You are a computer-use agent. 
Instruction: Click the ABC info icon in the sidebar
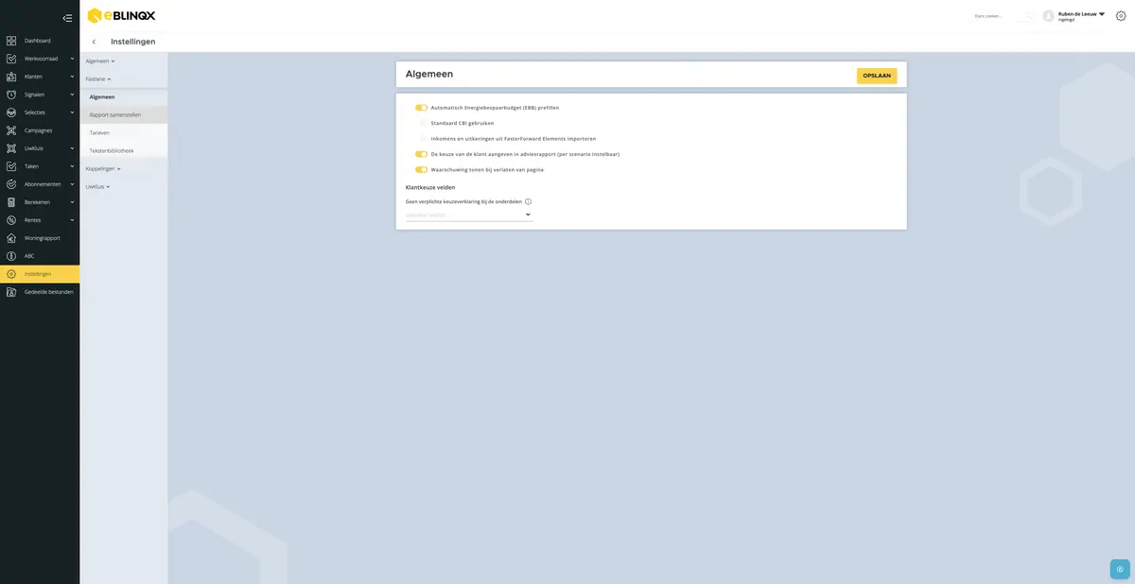pos(10,256)
